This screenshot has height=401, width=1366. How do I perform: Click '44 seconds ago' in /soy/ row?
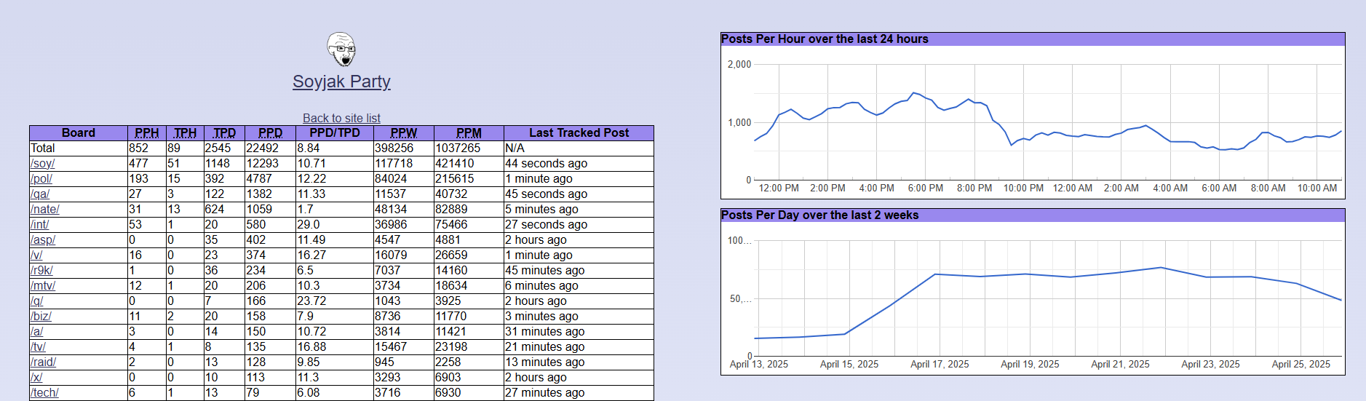(x=546, y=164)
